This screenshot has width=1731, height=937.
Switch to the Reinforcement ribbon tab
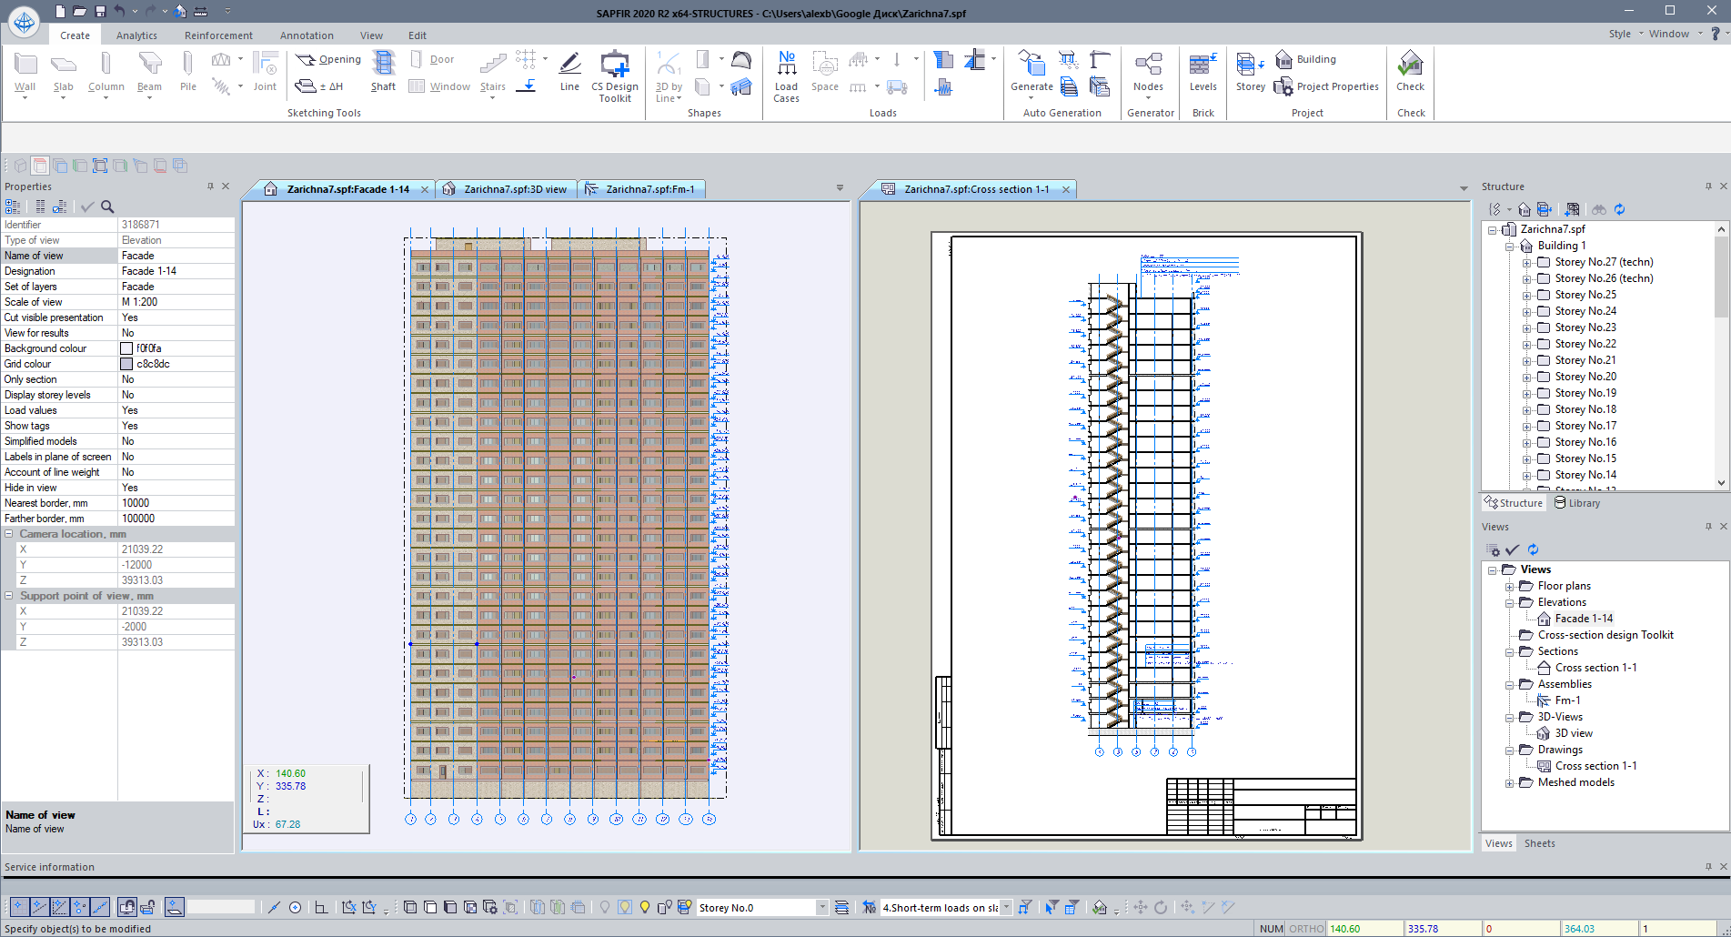pos(217,35)
